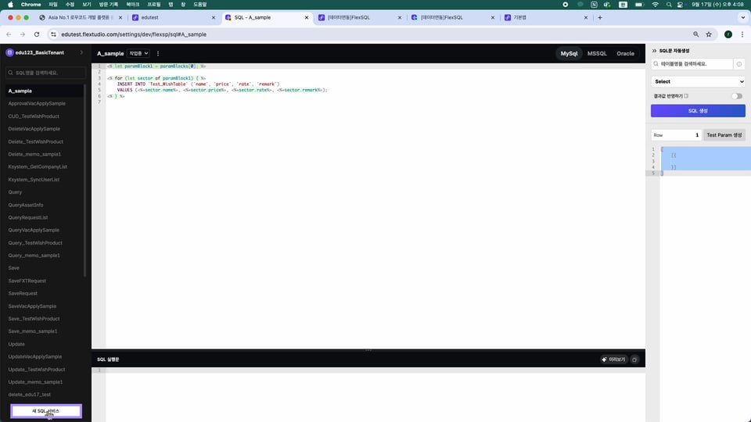Select QueryVacApplySample in the list
This screenshot has width=751, height=422.
[x=34, y=230]
